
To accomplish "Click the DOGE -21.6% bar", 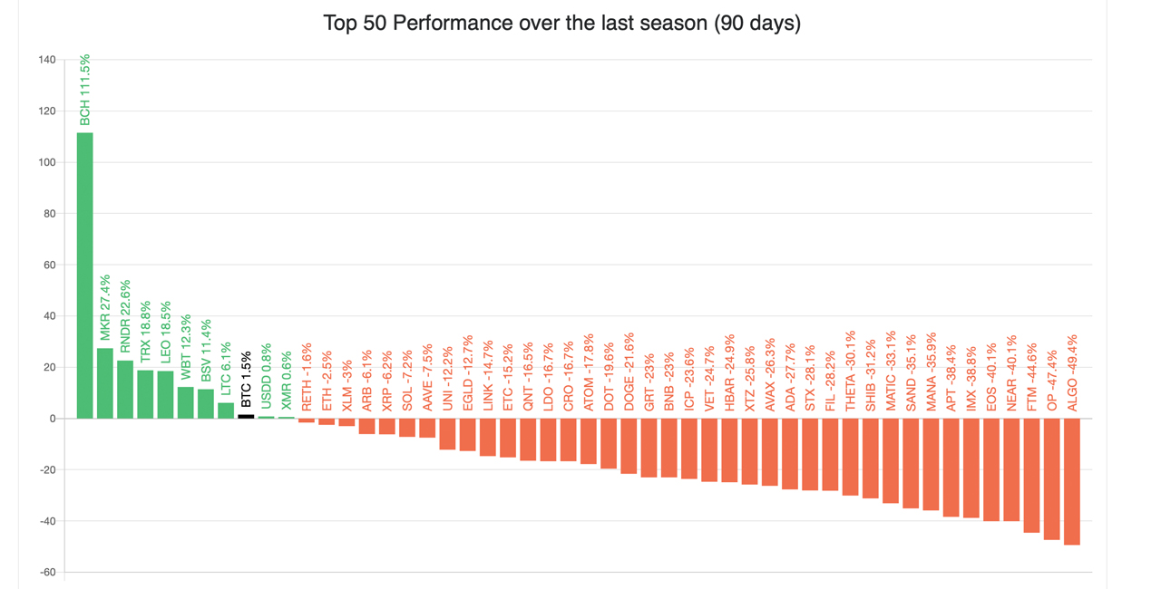I will click(x=629, y=446).
